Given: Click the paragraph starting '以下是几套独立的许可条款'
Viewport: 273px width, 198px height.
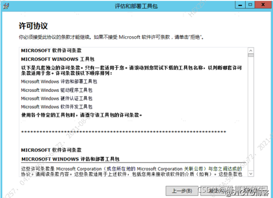Looking at the screenshot, I should (132, 70).
